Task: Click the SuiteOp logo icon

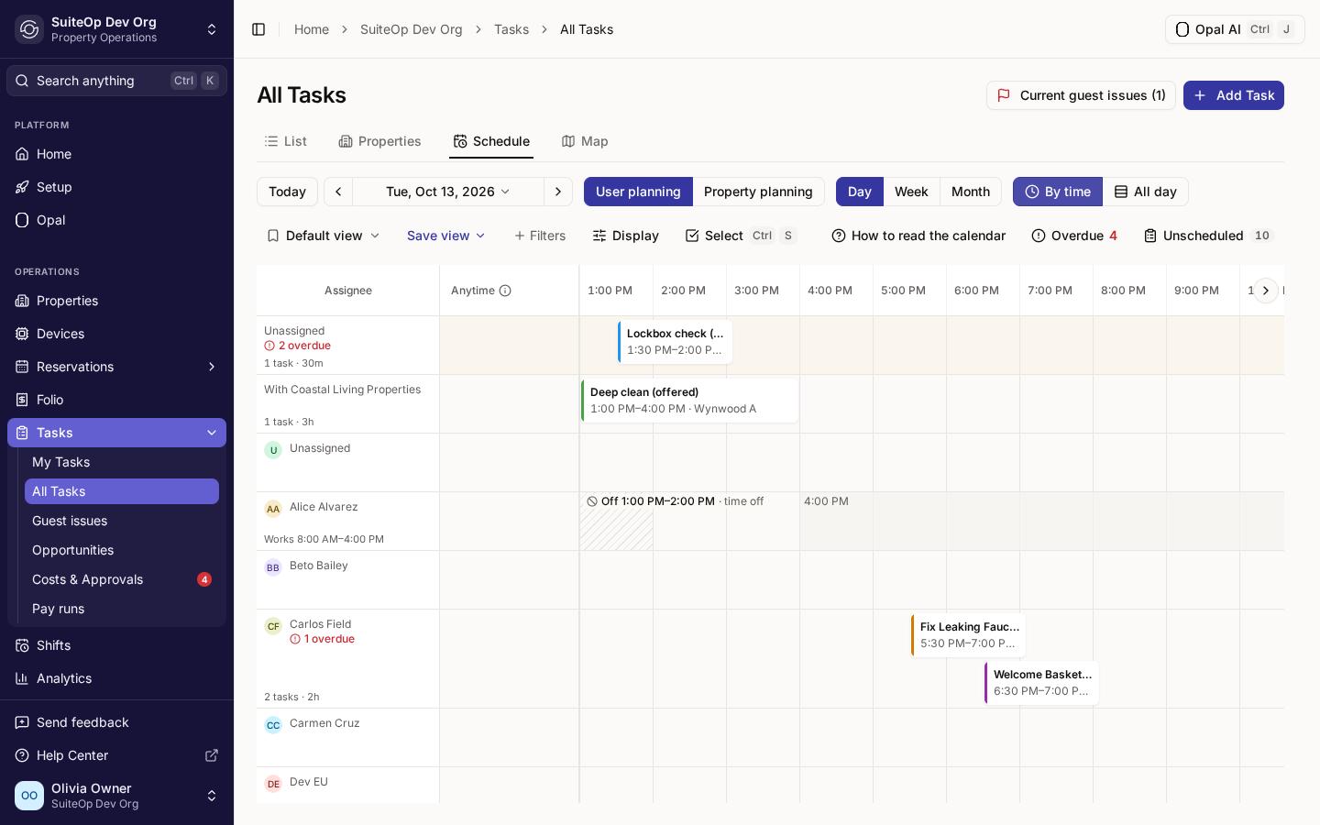Action: [x=29, y=29]
